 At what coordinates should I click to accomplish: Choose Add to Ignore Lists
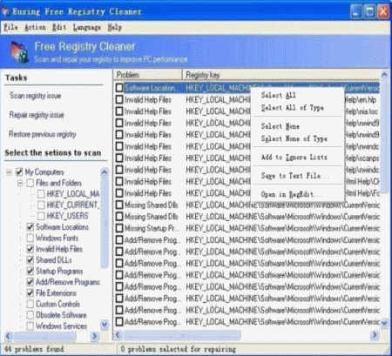tap(297, 157)
